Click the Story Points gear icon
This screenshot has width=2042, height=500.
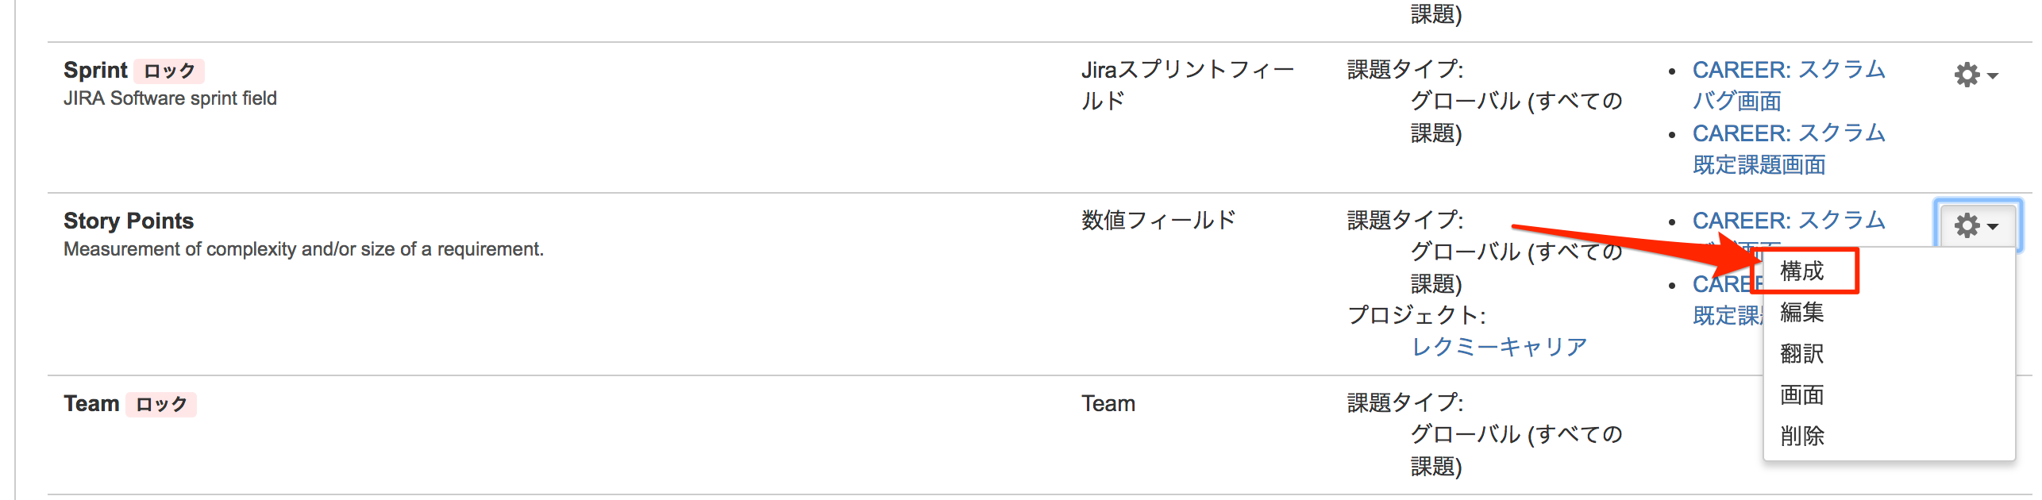pos(1967,225)
